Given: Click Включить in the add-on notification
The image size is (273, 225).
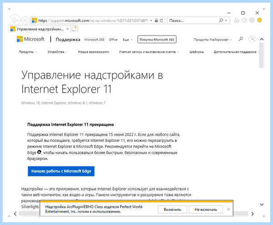Looking at the screenshot, I should [x=172, y=210].
